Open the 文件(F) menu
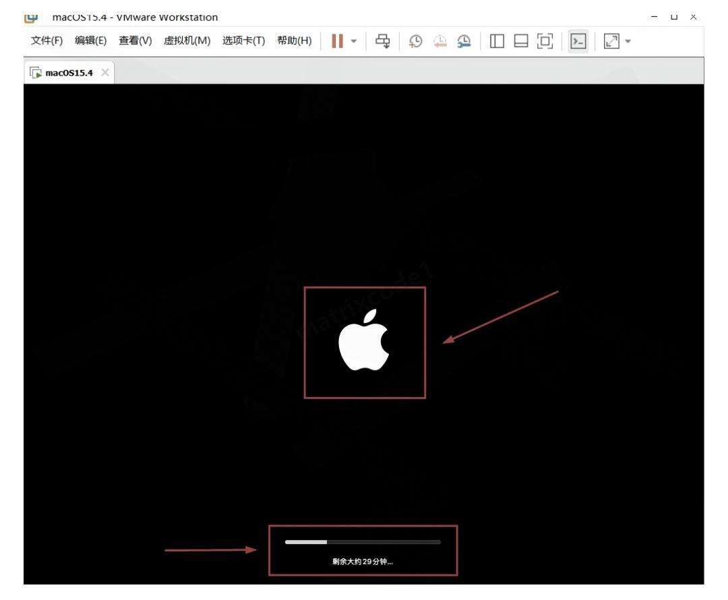The width and height of the screenshot is (728, 600). (x=47, y=41)
